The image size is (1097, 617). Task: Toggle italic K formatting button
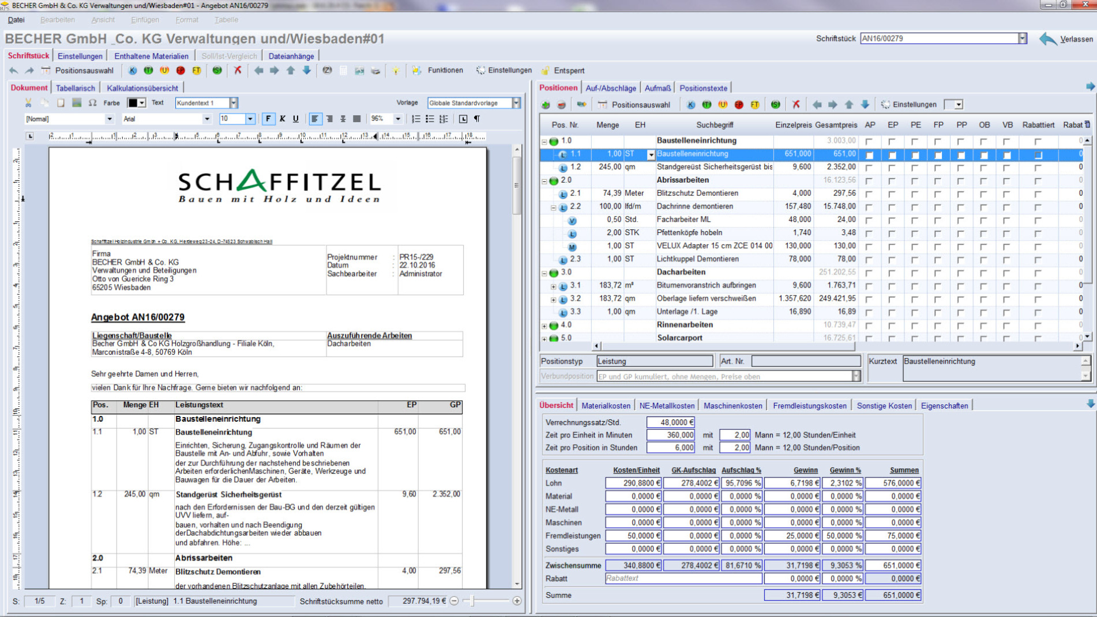tap(283, 119)
